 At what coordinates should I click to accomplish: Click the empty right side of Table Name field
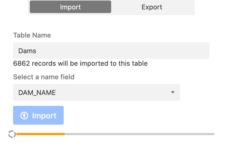[170, 51]
